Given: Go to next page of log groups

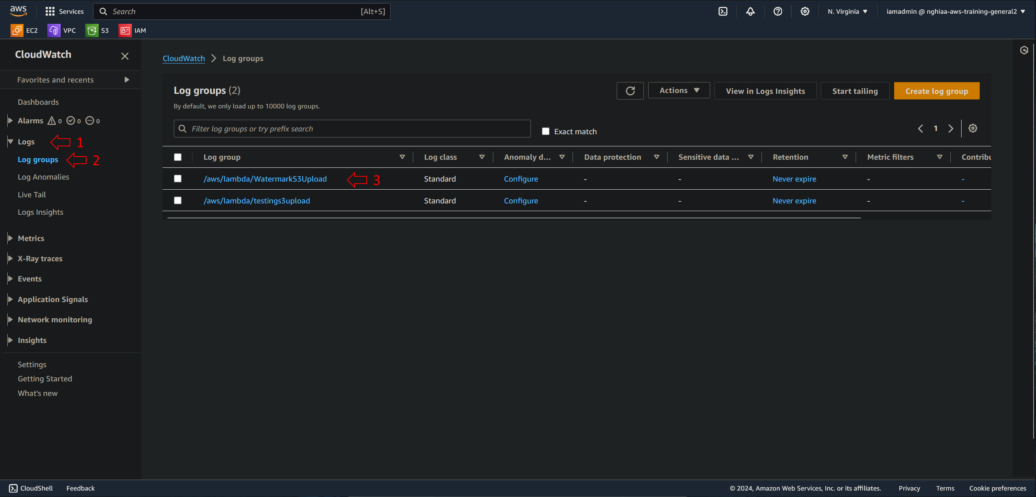Looking at the screenshot, I should [x=951, y=129].
